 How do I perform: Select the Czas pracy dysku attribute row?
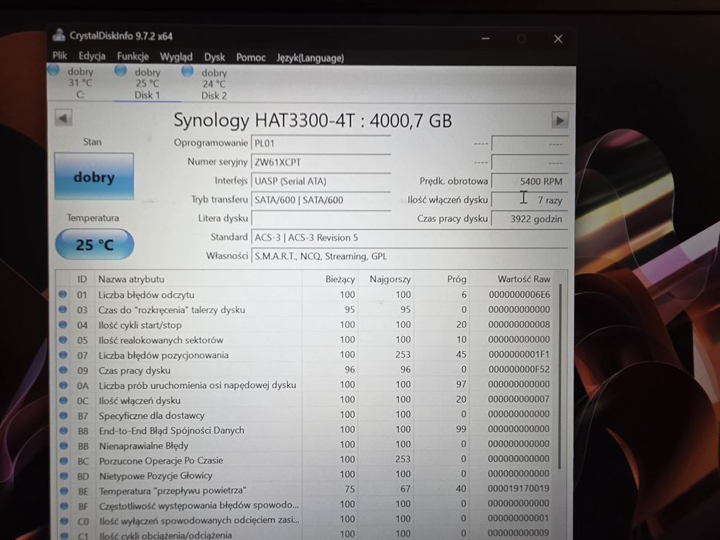click(x=306, y=370)
